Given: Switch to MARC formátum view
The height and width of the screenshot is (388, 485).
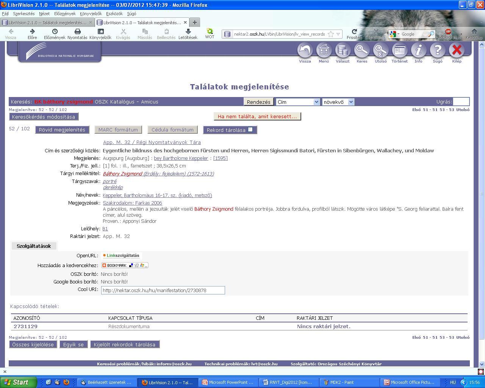Looking at the screenshot, I should [x=118, y=130].
